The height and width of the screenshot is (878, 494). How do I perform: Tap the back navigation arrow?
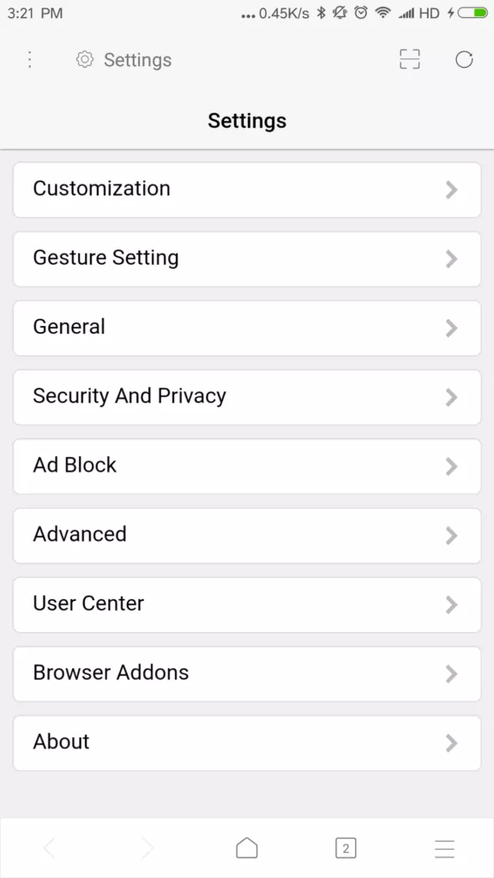(x=49, y=848)
